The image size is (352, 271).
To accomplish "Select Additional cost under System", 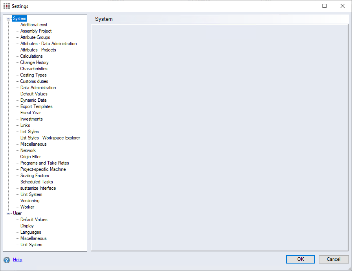I will pyautogui.click(x=34, y=25).
